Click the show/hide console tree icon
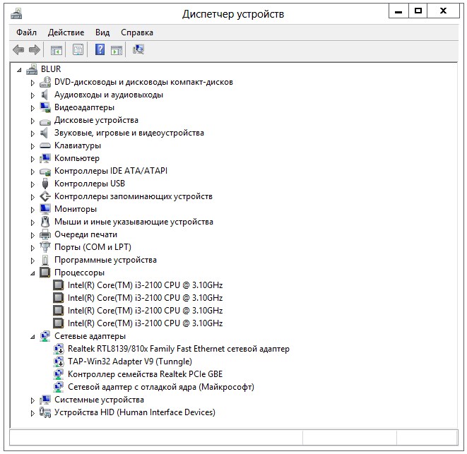 click(57, 50)
